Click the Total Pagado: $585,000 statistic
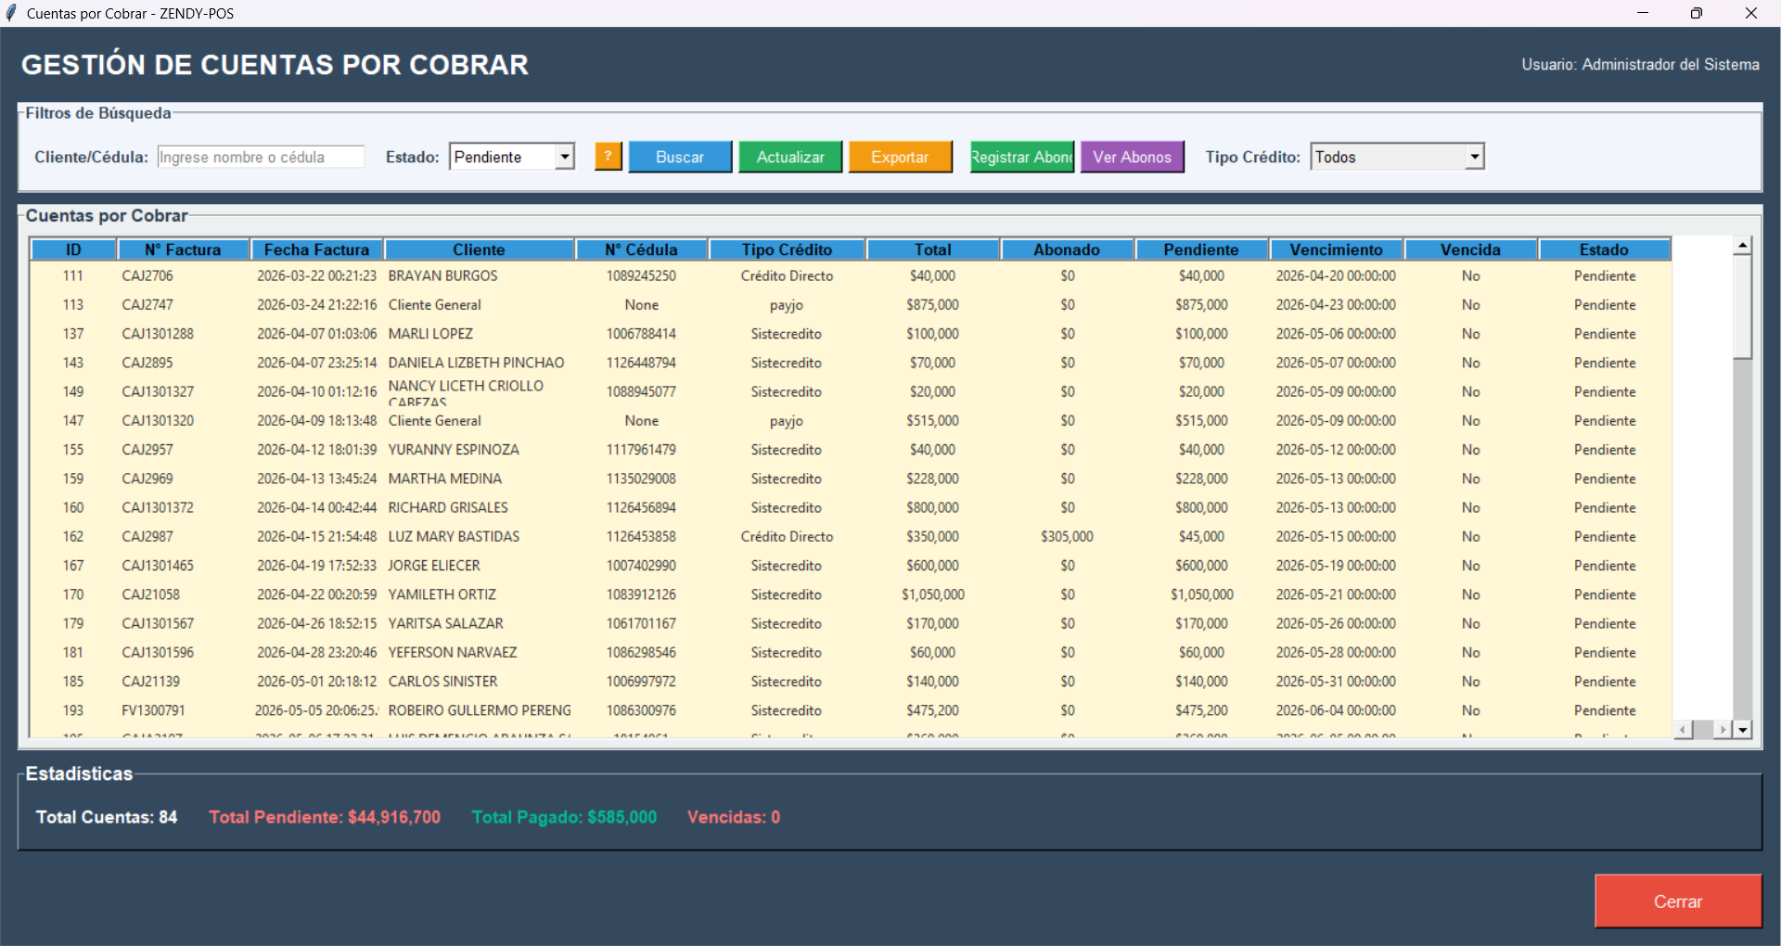The height and width of the screenshot is (946, 1781). click(x=564, y=817)
